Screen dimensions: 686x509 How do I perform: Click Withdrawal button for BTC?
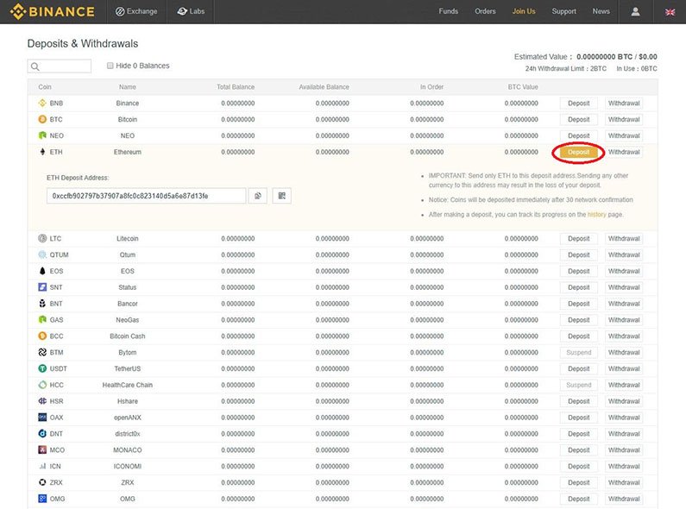point(624,119)
